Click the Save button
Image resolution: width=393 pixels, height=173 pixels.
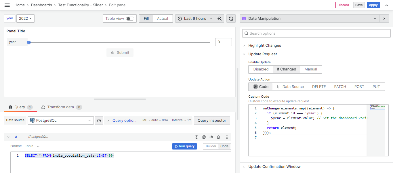pos(359,5)
